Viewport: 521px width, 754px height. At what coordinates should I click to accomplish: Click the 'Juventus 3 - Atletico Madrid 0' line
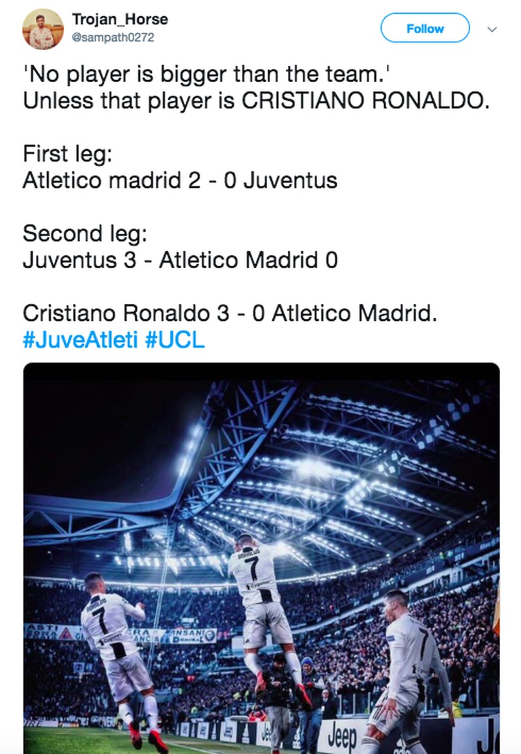[180, 260]
